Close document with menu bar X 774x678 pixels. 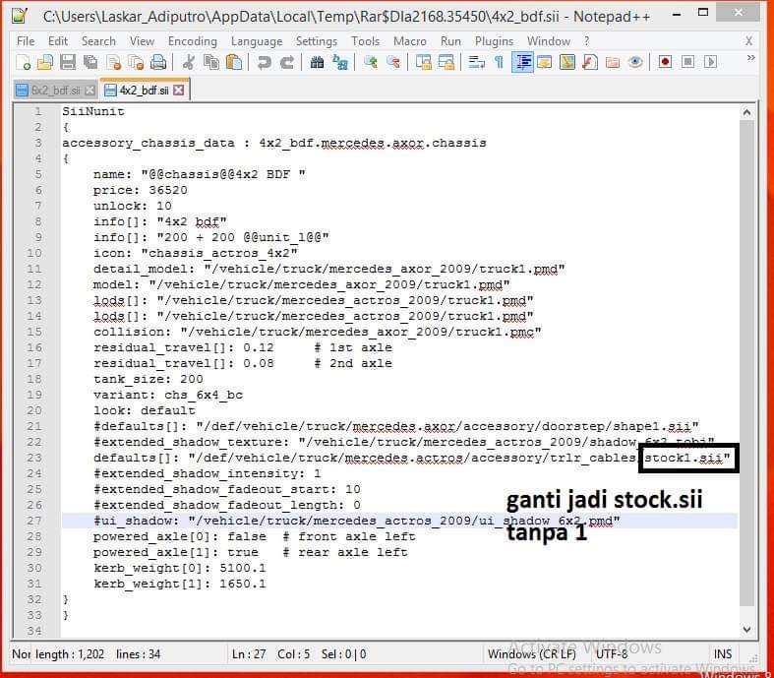pyautogui.click(x=748, y=41)
